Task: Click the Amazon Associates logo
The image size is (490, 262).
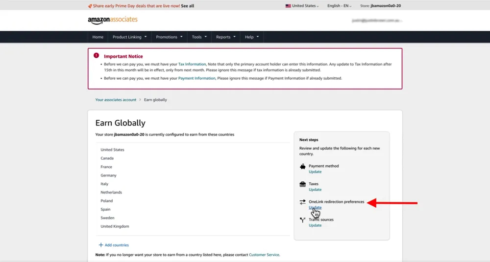Action: pos(113,20)
